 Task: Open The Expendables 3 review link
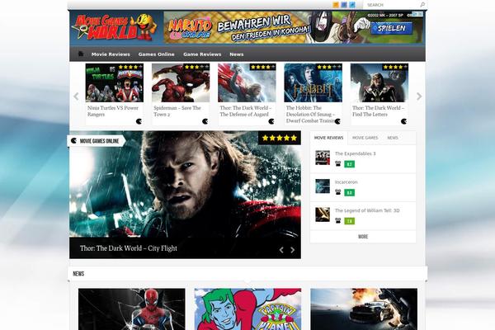point(355,153)
